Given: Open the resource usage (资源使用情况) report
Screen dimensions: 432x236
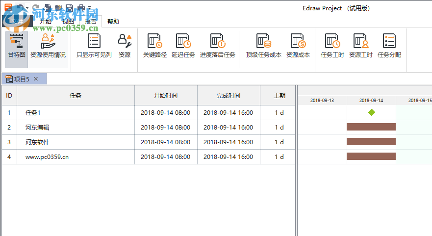Looking at the screenshot, I should click(48, 50).
